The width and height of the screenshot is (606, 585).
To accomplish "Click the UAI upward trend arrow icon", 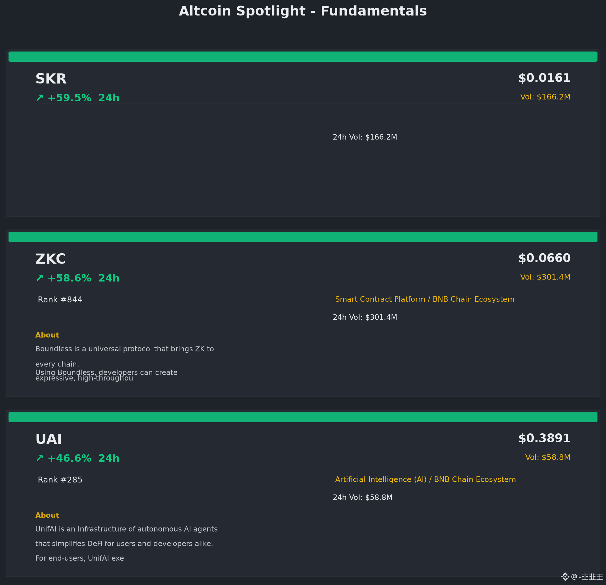I will pos(40,458).
